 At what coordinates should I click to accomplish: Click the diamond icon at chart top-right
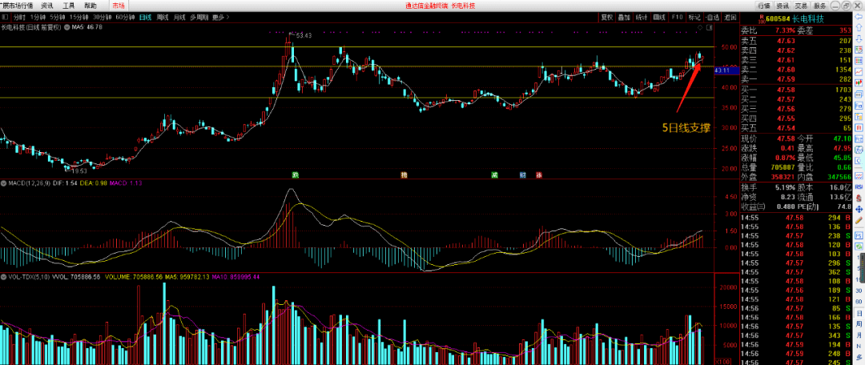[701, 27]
